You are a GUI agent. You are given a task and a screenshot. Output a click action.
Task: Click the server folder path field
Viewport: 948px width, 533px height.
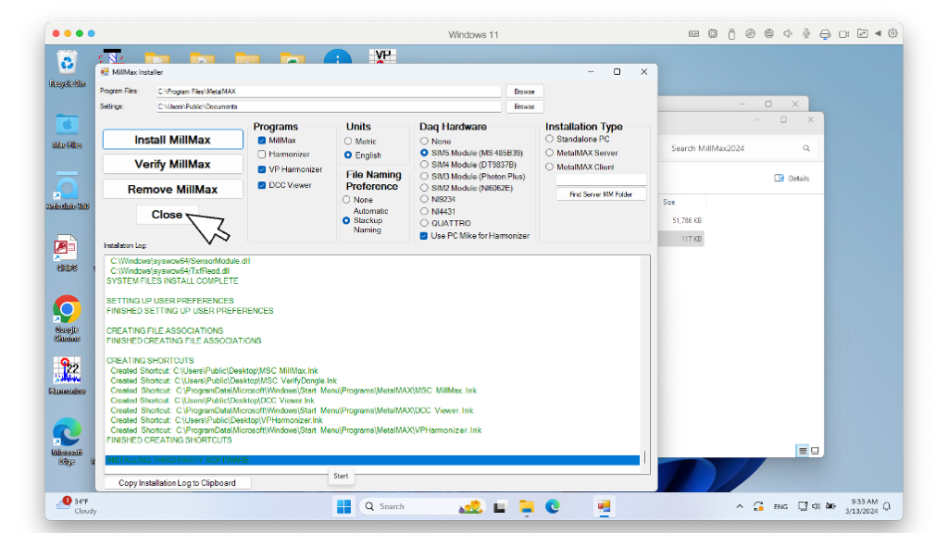[601, 180]
